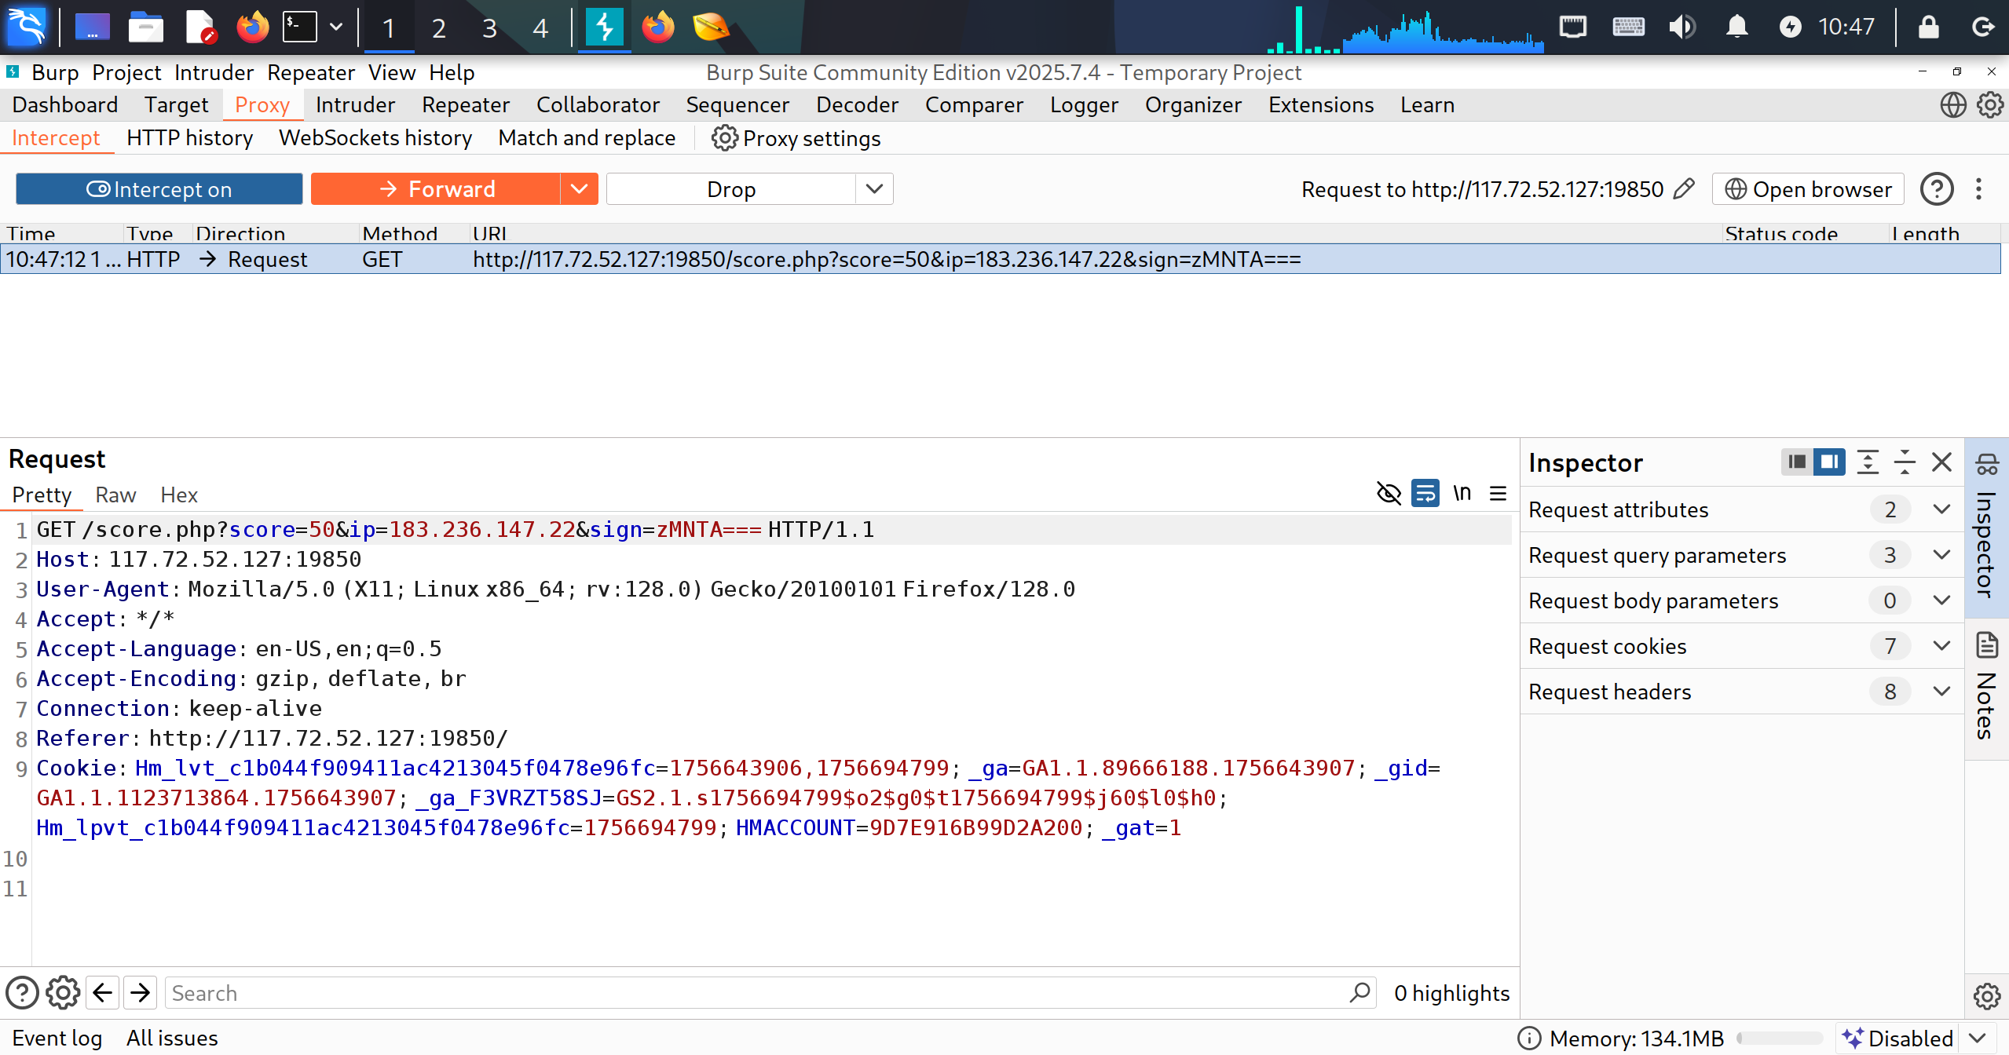The width and height of the screenshot is (2009, 1055).
Task: Click the Search input field
Action: pyautogui.click(x=754, y=993)
